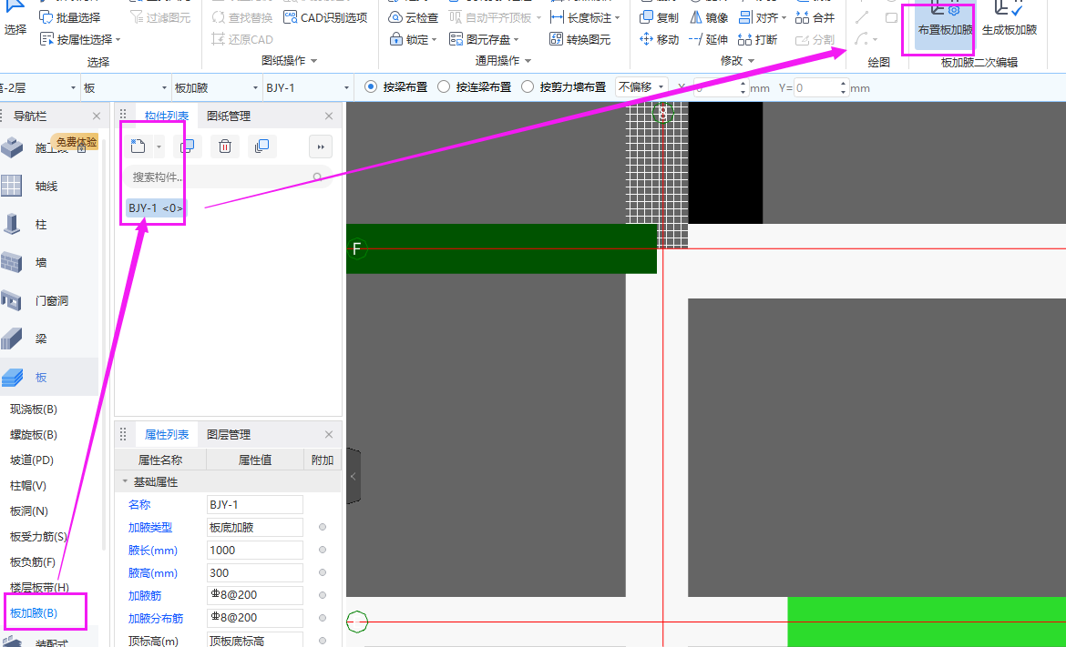
Task: Select 板加腋(B) in the slab list
Action: 34,613
